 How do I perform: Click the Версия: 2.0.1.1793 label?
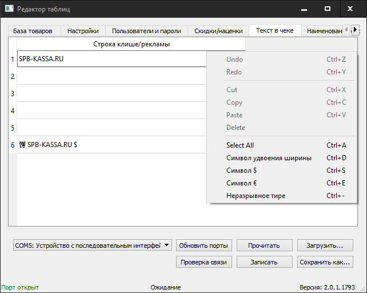(327, 287)
